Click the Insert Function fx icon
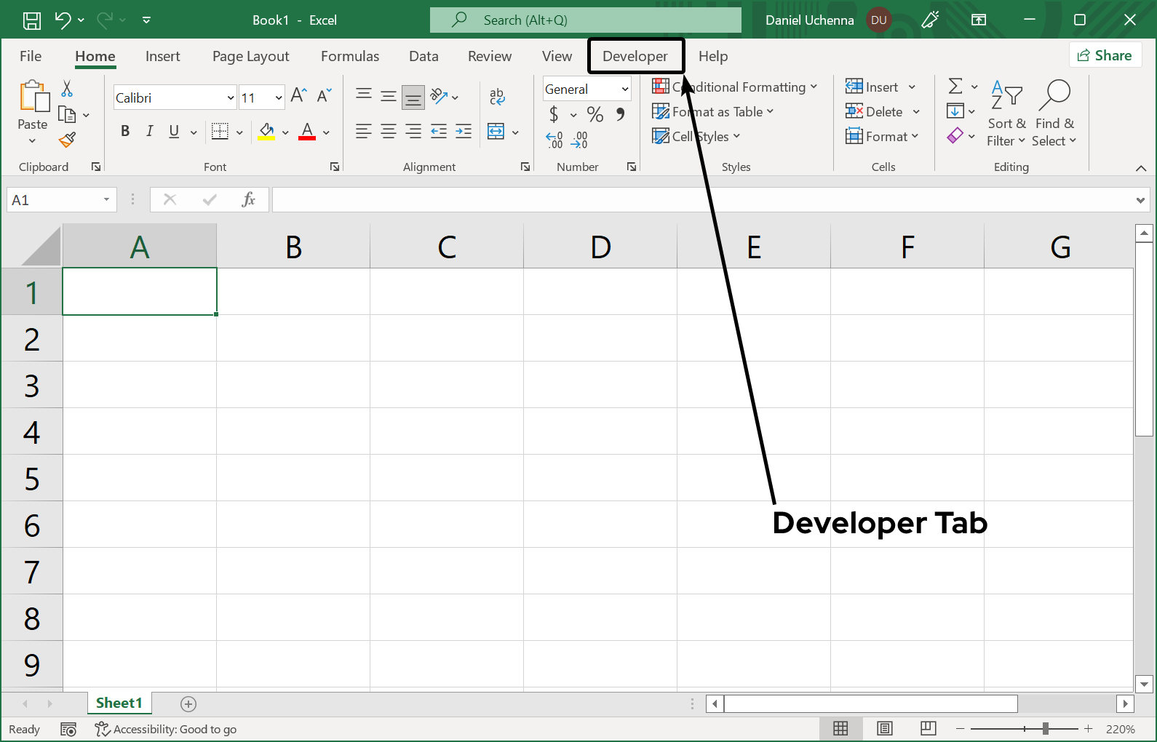1157x742 pixels. 248,199
